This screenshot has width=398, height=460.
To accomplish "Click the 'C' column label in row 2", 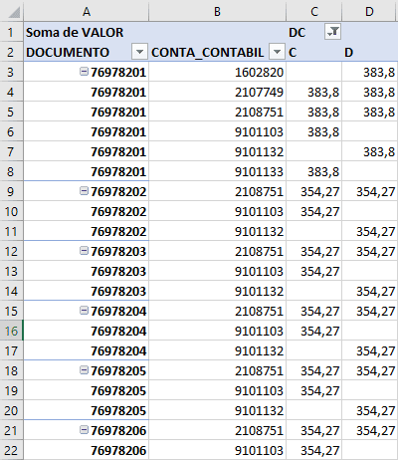I will click(x=314, y=52).
